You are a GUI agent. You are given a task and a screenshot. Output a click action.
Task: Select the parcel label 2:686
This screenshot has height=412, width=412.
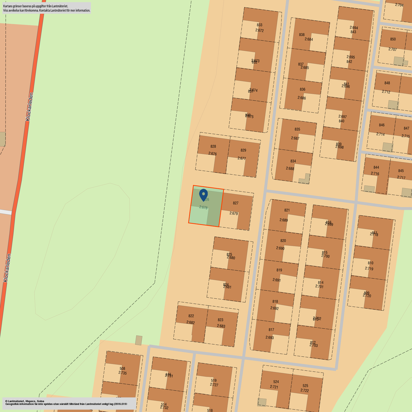click(302, 98)
